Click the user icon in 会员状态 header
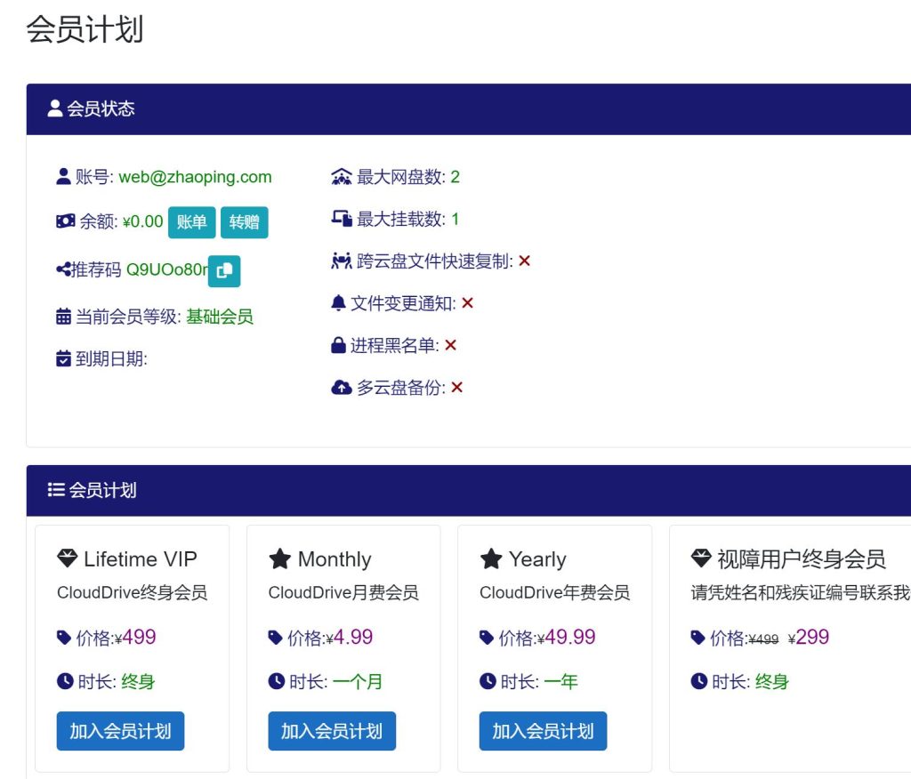911x779 pixels. 55,108
